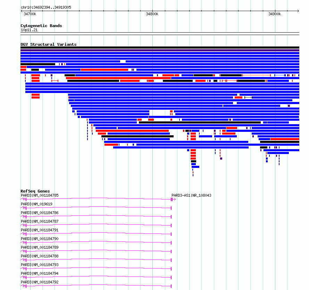Click the PARD3 NM_001184792 transcript line
Screen dimensions: 309x290
click(96, 286)
